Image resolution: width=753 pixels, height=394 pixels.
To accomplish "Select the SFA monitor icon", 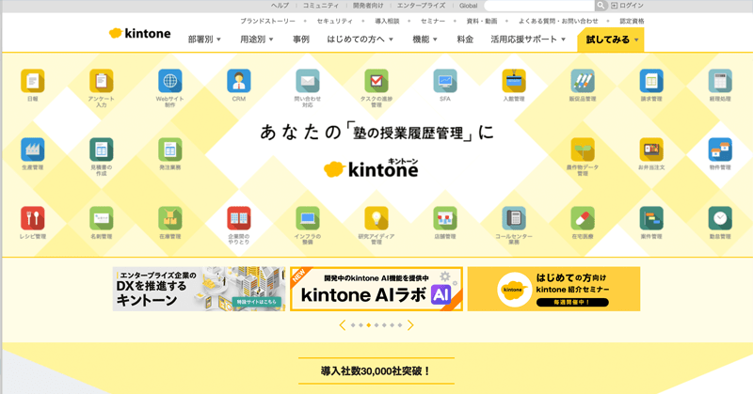I will pos(444,81).
